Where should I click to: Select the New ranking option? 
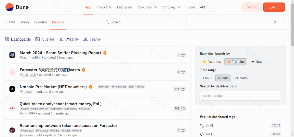coord(257,62)
